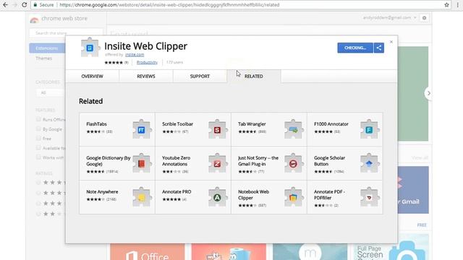Click the View all link

(420, 158)
